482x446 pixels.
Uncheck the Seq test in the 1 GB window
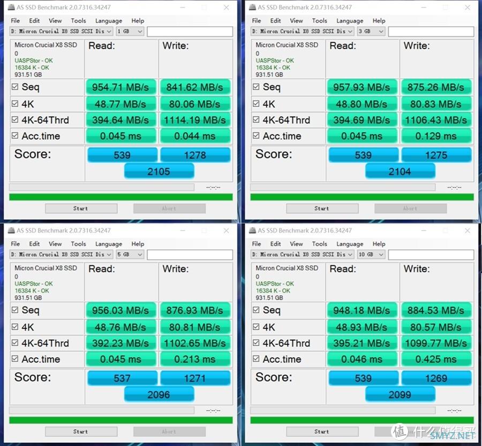15,87
